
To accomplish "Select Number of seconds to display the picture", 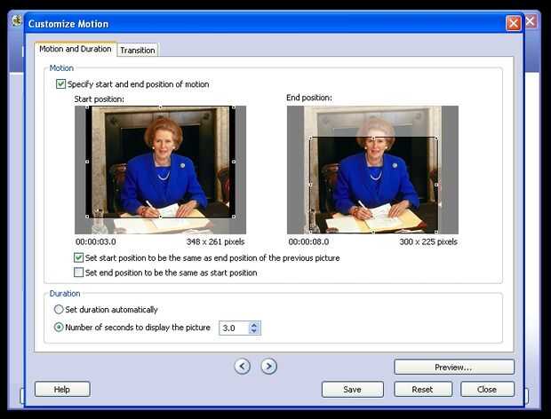I will click(x=59, y=328).
